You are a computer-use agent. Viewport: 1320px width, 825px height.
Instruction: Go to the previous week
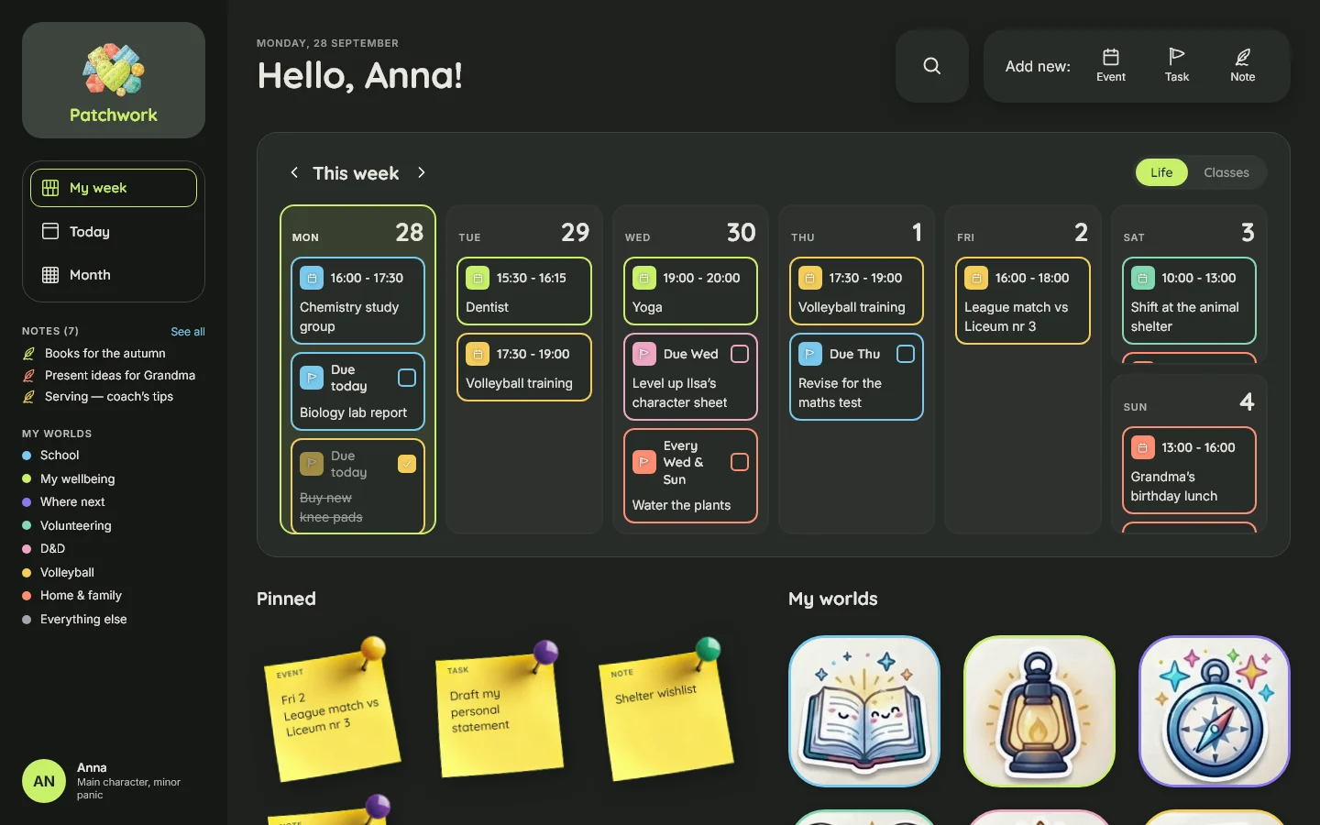[x=294, y=172]
